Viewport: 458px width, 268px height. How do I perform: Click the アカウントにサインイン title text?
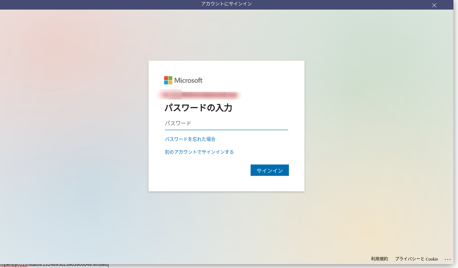227,4
